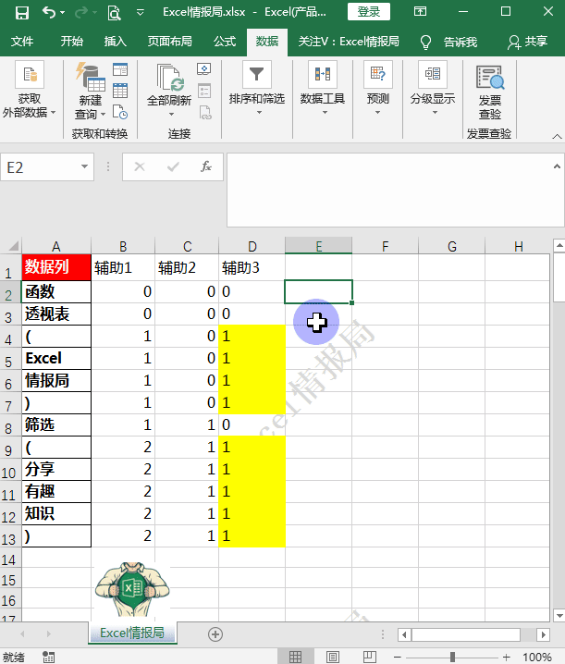This screenshot has height=664, width=565.
Task: Open Ribbon Display Options icon
Action: pyautogui.click(x=420, y=11)
